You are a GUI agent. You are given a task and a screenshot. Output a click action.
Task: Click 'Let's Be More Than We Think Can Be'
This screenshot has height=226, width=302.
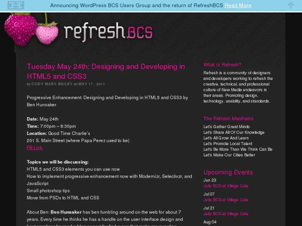238,149
